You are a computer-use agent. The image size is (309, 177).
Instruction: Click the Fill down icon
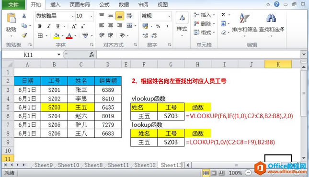[223, 24]
